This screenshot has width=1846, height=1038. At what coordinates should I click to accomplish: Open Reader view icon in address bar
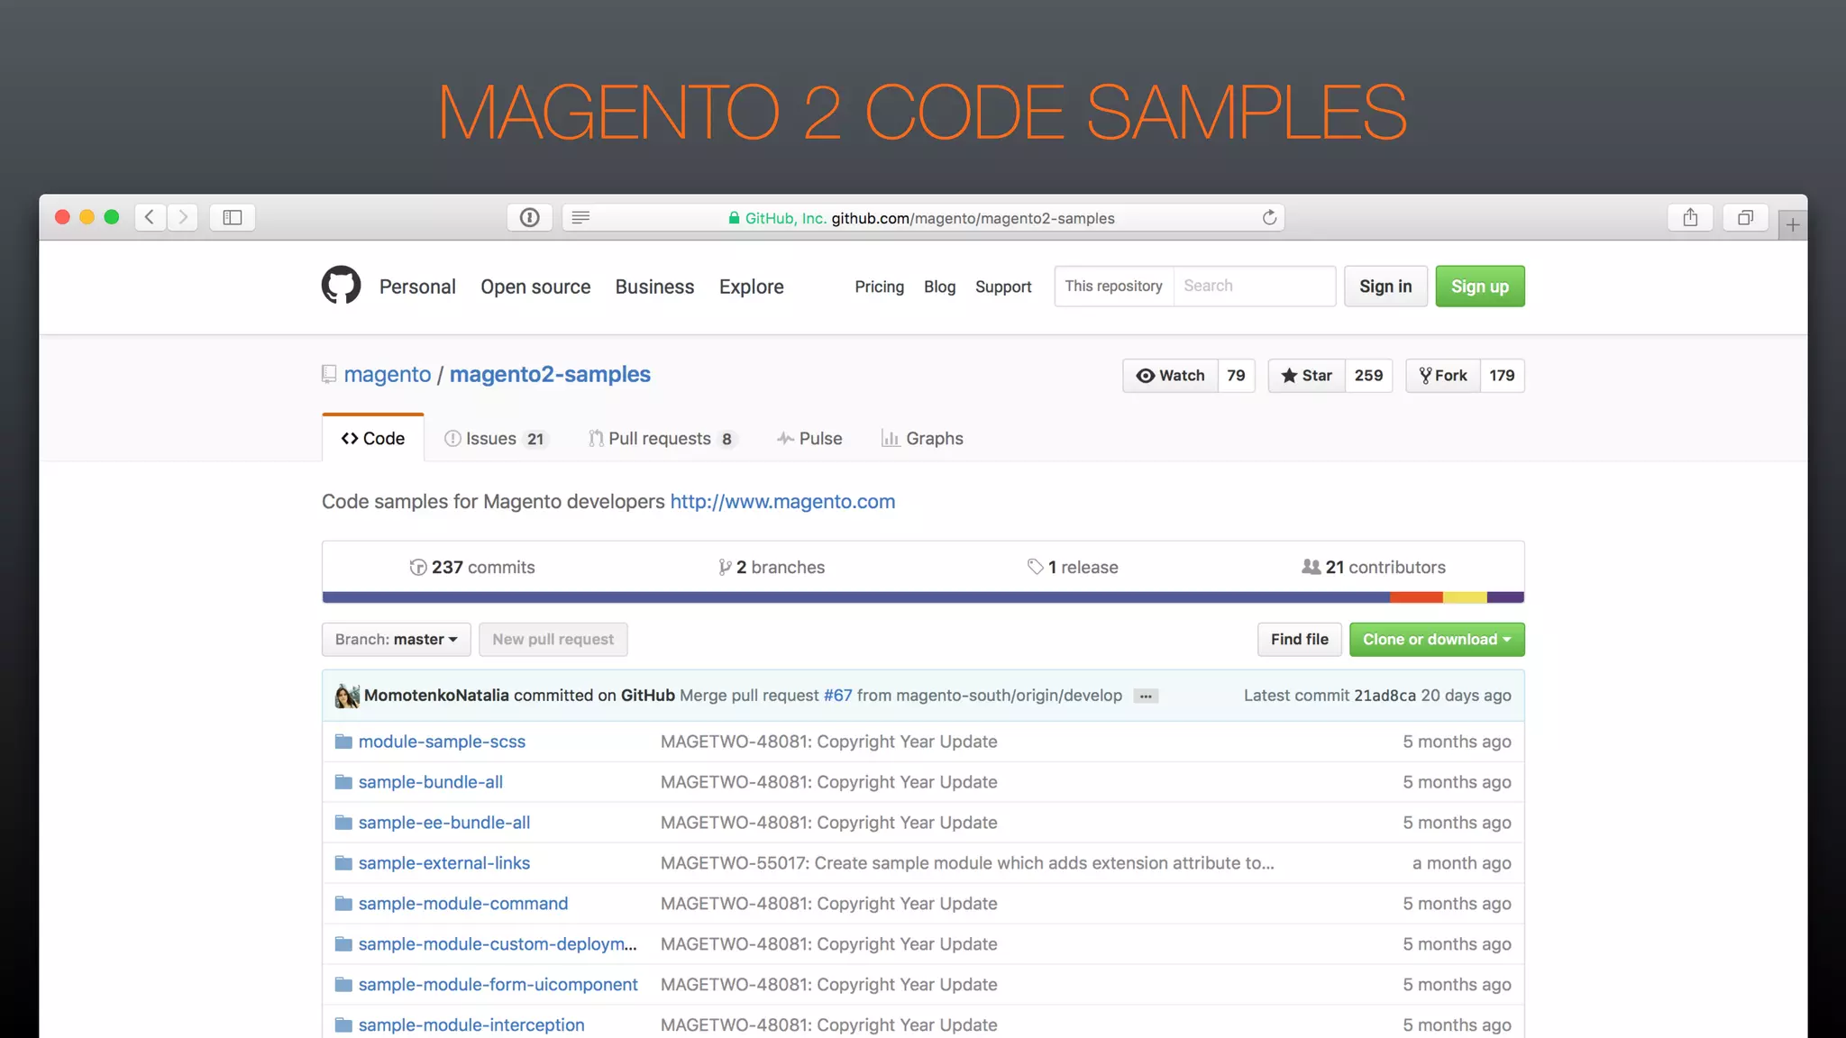580,217
